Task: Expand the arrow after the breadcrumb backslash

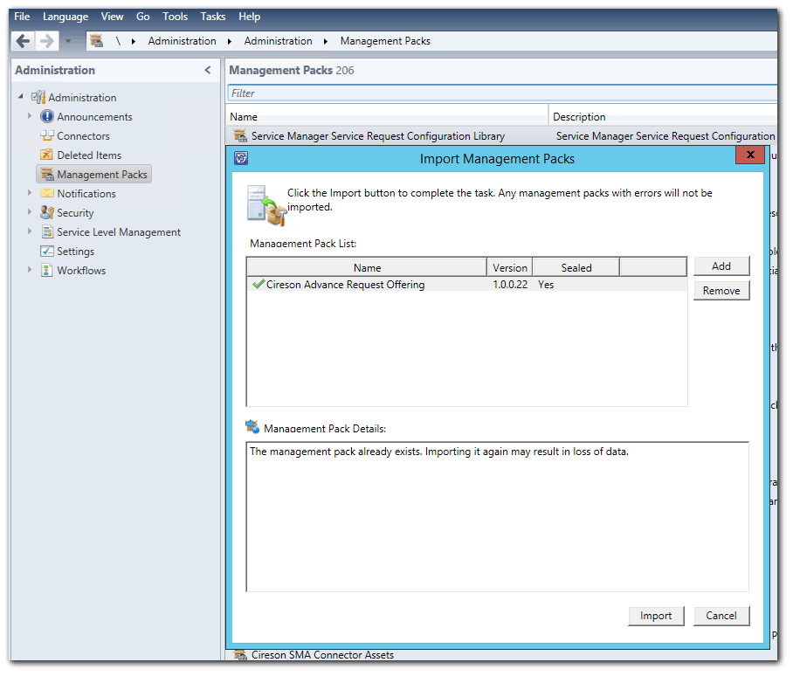Action: click(x=134, y=41)
